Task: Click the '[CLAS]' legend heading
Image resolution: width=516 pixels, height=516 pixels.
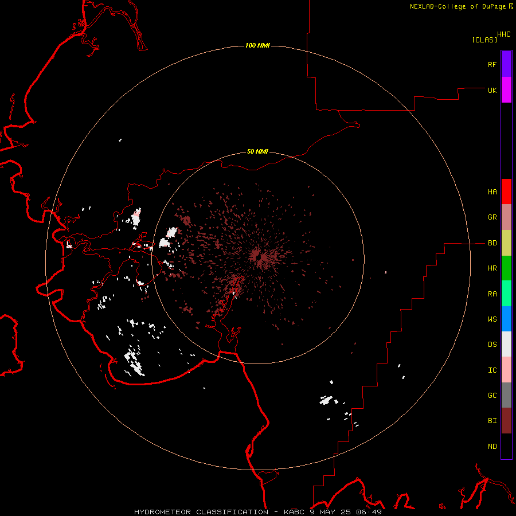Action: [x=484, y=40]
